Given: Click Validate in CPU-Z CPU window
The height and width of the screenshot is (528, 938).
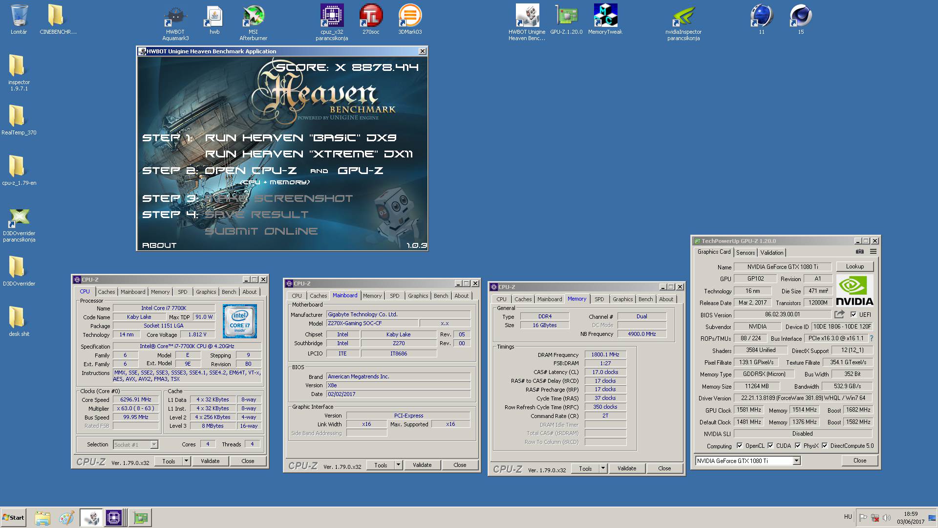Looking at the screenshot, I should [x=210, y=461].
